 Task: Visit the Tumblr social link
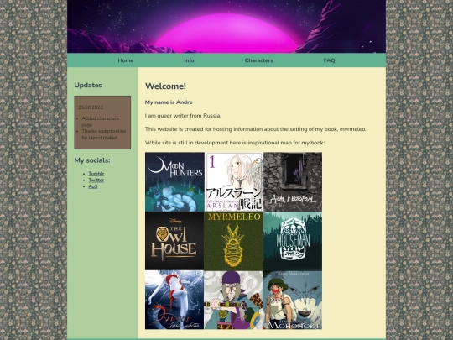tap(96, 174)
